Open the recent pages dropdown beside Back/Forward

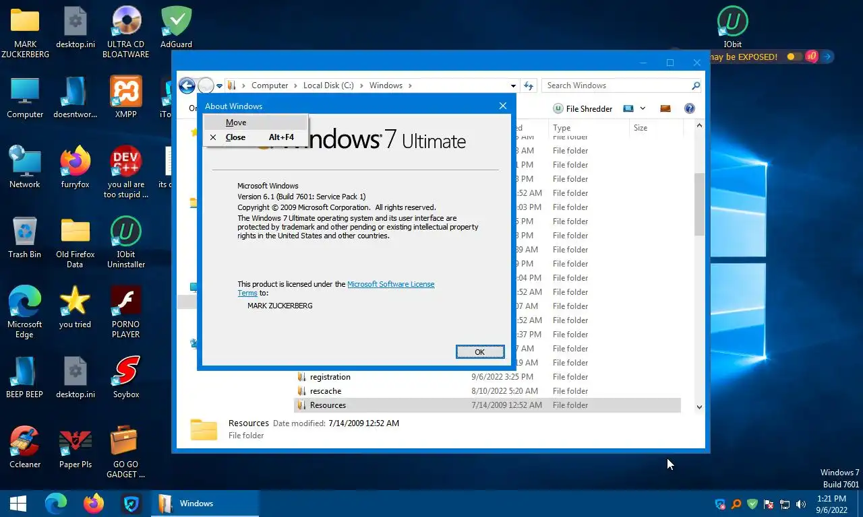point(219,86)
